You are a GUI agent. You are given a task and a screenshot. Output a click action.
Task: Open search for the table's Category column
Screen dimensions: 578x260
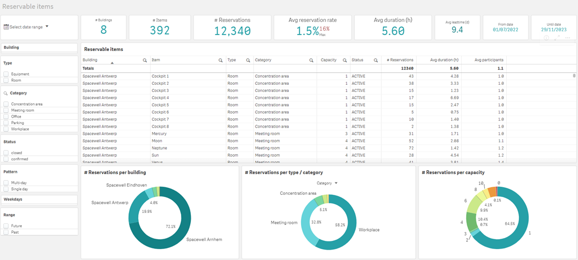pos(311,60)
